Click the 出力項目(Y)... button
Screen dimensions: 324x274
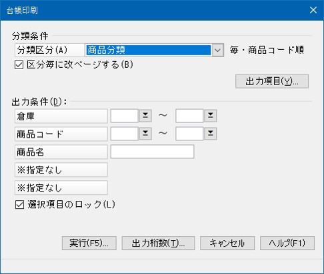tap(272, 81)
